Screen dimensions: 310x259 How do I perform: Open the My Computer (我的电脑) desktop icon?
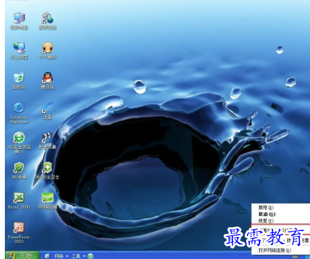[19, 21]
